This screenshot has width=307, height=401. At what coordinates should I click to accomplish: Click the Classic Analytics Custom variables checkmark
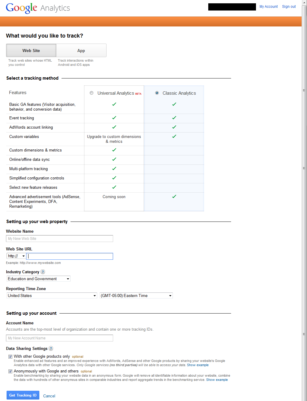[x=174, y=136]
